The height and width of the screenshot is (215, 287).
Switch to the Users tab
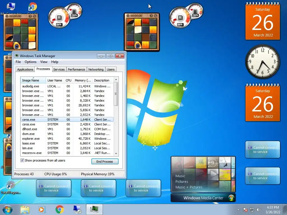coord(110,69)
